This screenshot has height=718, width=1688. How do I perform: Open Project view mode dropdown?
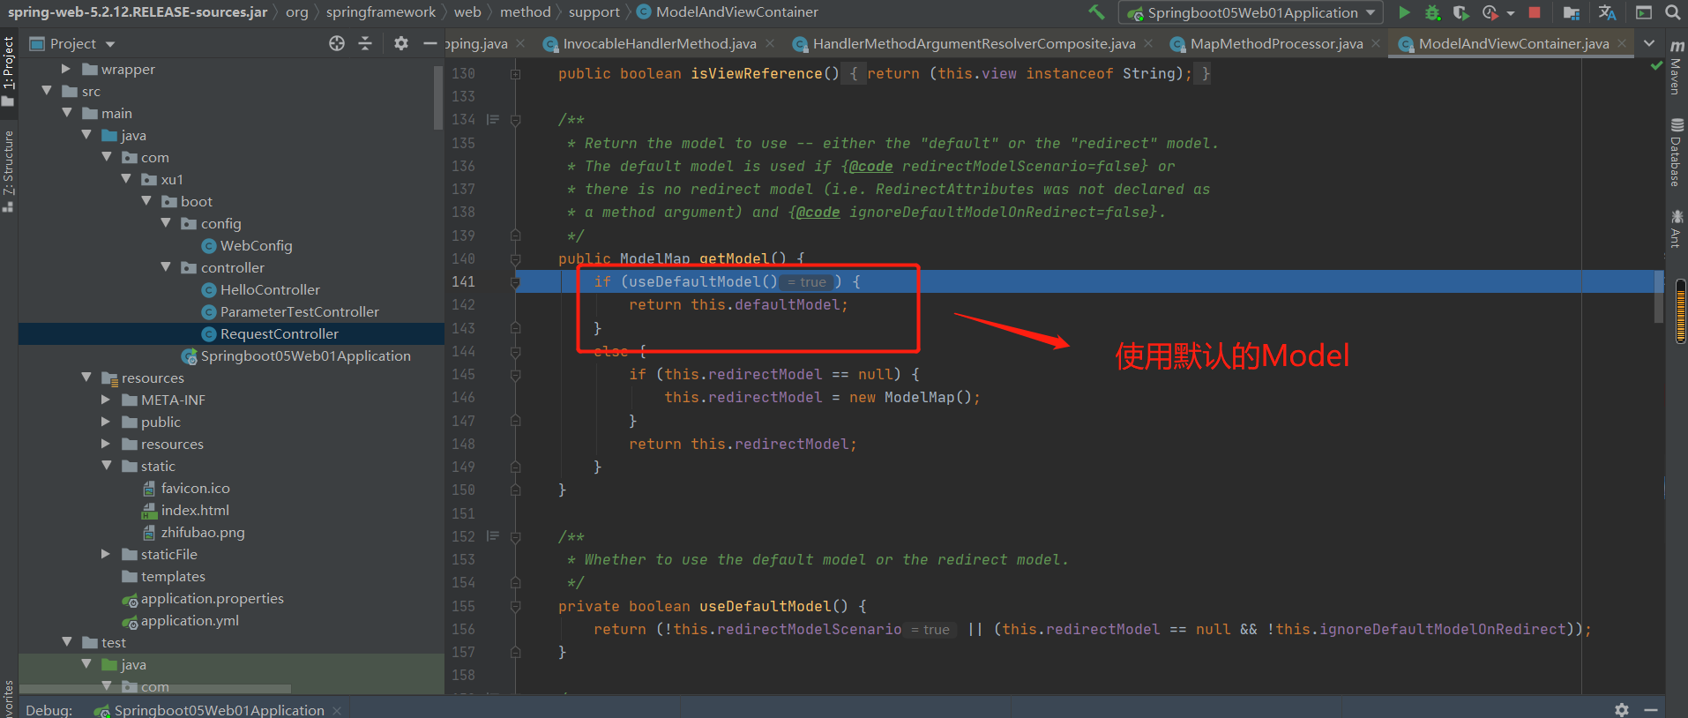point(110,44)
